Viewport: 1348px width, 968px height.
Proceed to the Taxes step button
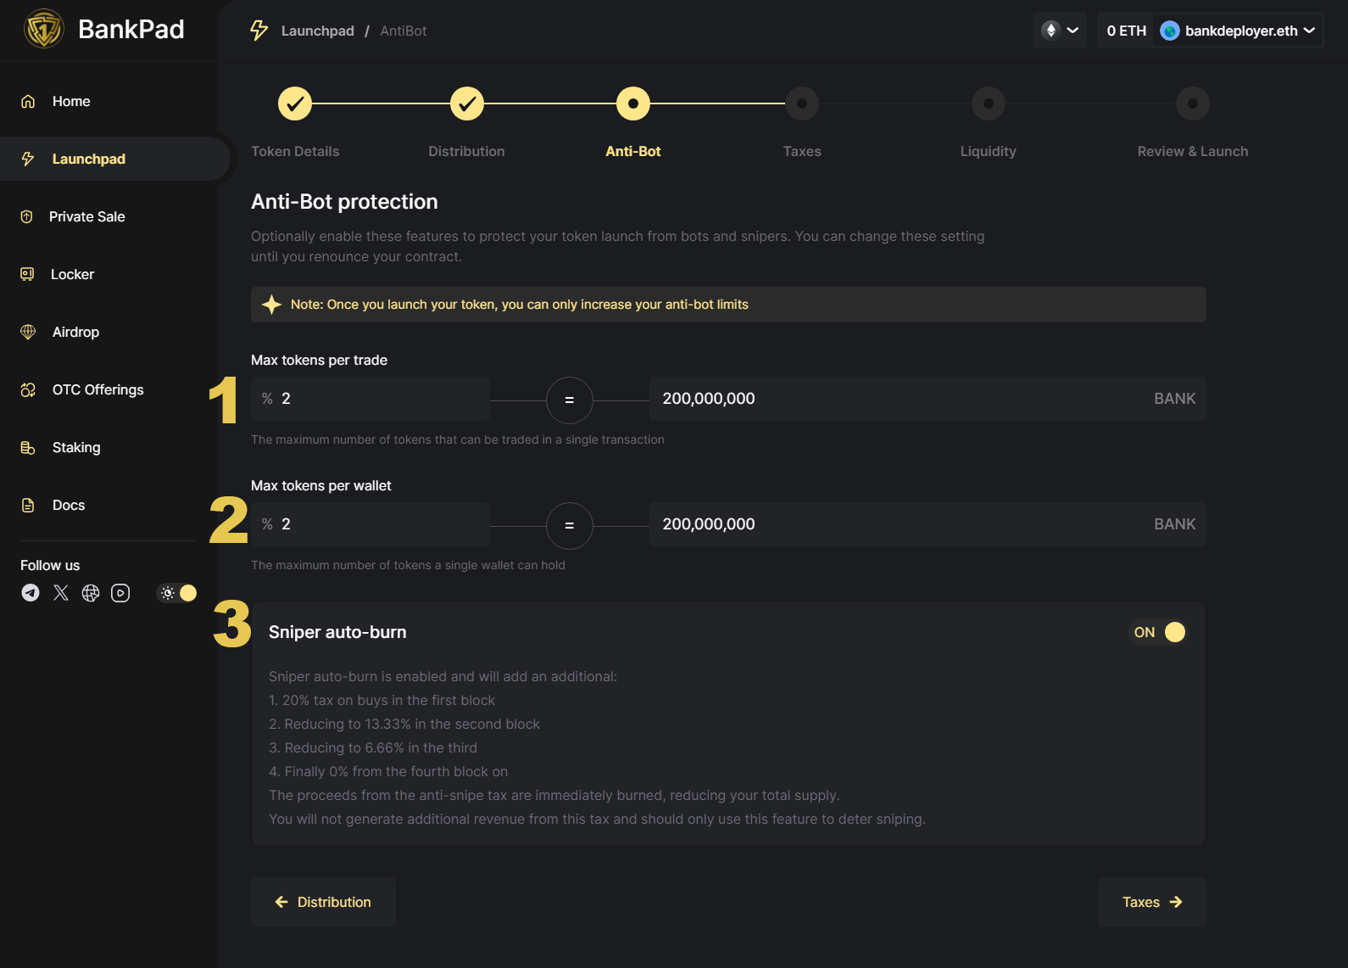1151,902
